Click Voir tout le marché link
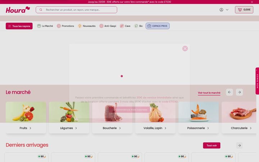The image size is (259, 162). pos(209,93)
